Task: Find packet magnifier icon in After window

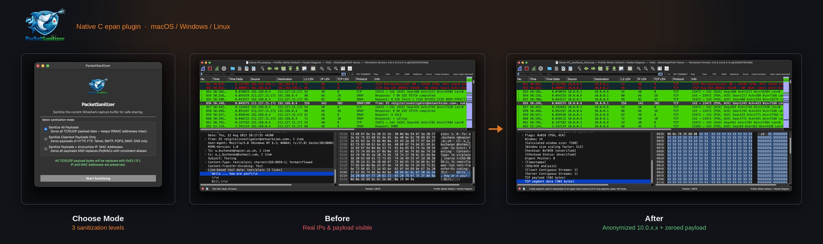Action: click(x=579, y=68)
